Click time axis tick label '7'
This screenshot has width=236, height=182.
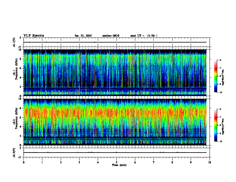pos(154,162)
